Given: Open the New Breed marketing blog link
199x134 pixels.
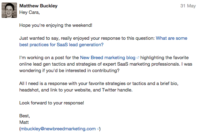Looking at the screenshot, I should pyautogui.click(x=107, y=58).
